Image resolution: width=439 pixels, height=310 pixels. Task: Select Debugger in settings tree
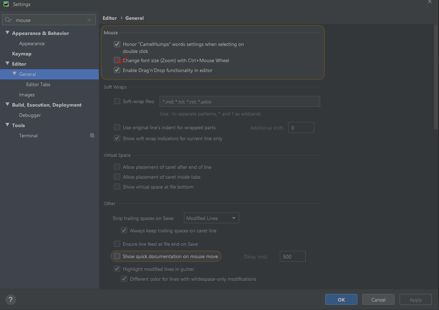click(x=30, y=115)
